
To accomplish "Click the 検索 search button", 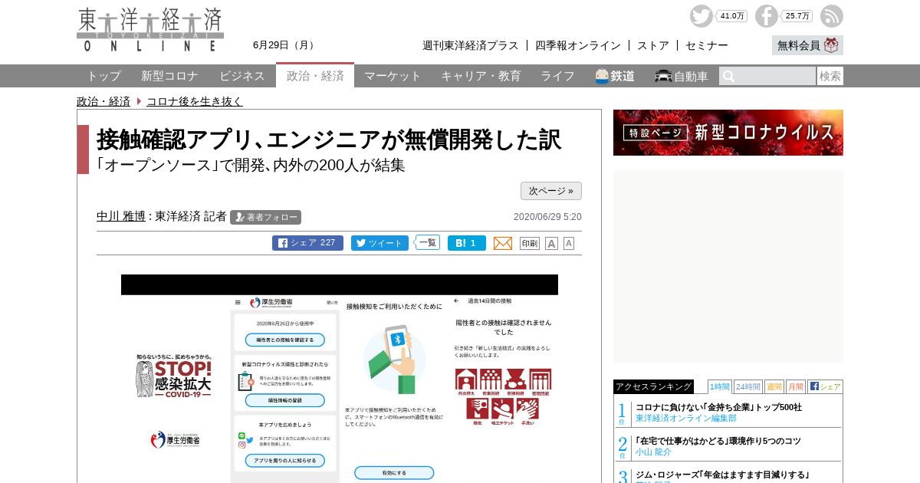I will 830,76.
